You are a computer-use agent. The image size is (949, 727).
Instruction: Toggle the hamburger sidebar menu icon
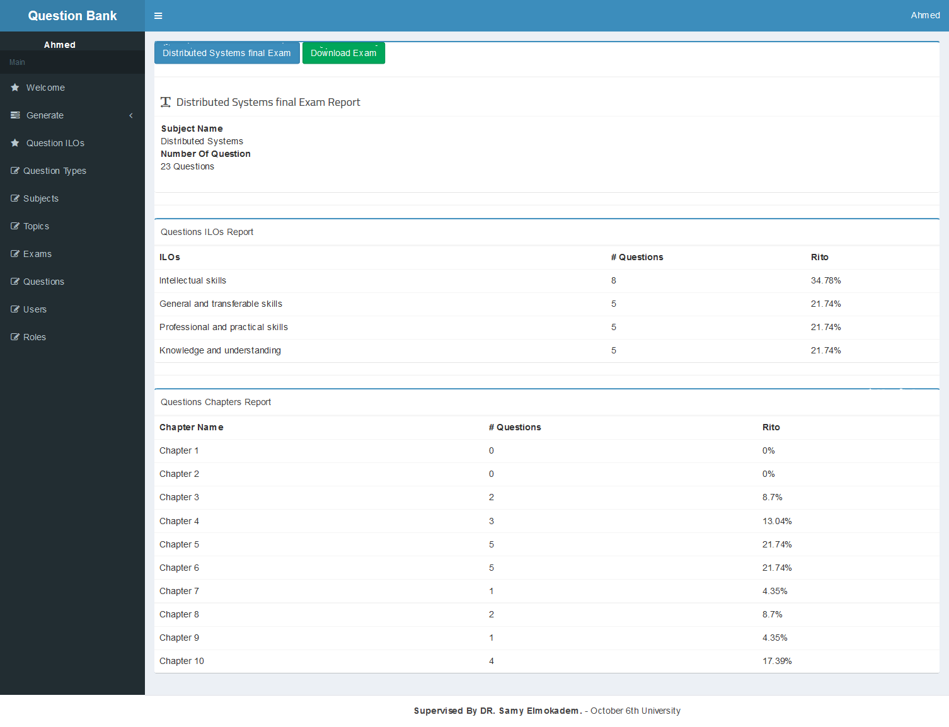pyautogui.click(x=158, y=16)
